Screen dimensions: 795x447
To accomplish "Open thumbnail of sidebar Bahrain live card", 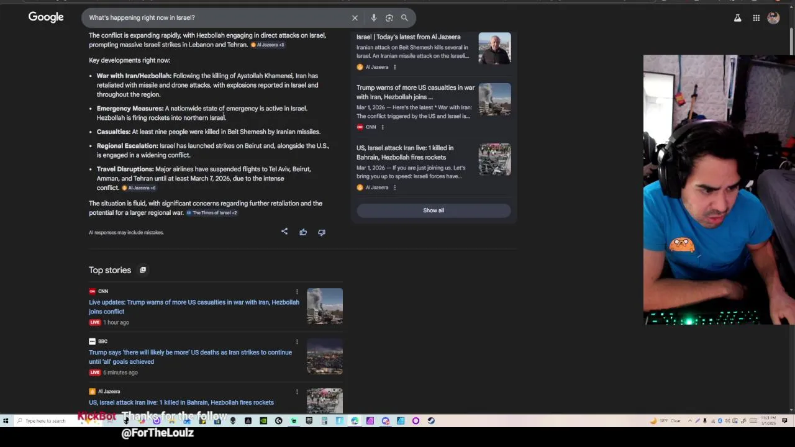I will (494, 160).
